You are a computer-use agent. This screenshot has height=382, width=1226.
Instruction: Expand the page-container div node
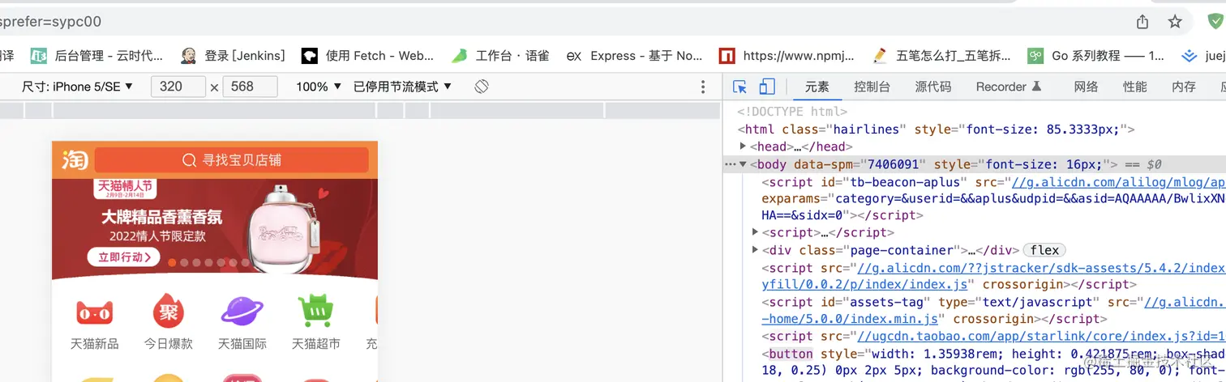pos(756,250)
